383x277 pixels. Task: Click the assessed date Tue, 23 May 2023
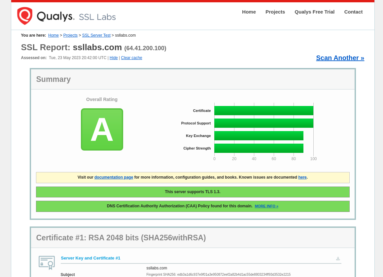(x=78, y=58)
